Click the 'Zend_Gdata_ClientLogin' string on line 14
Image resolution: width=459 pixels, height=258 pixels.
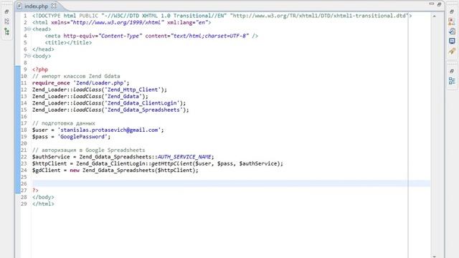click(x=142, y=103)
